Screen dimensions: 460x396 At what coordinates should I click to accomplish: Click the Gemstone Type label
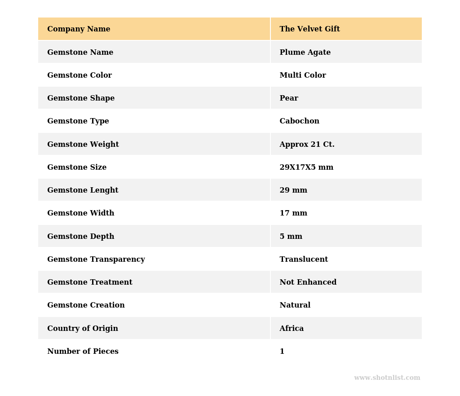click(78, 121)
